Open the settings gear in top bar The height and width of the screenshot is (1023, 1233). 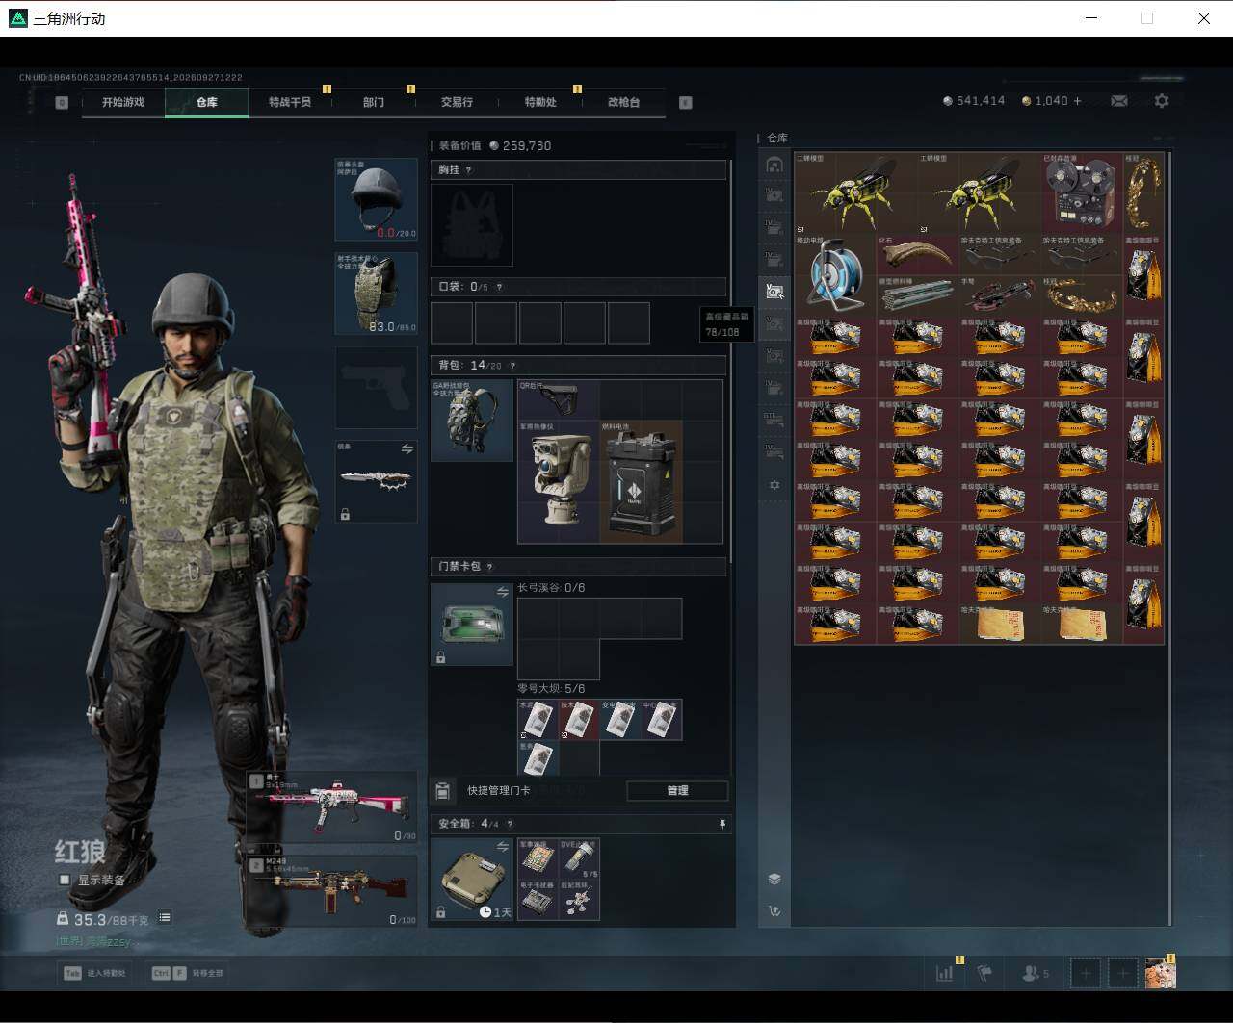coord(1162,100)
